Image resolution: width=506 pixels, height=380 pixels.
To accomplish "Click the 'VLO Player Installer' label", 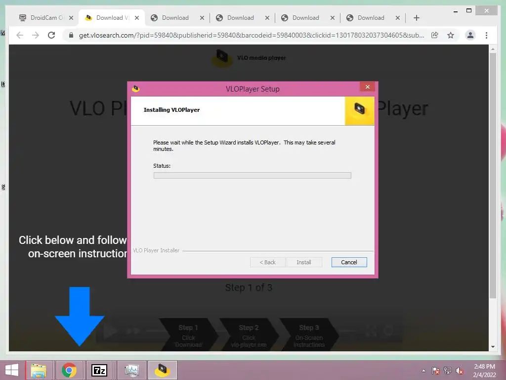I will tap(156, 250).
